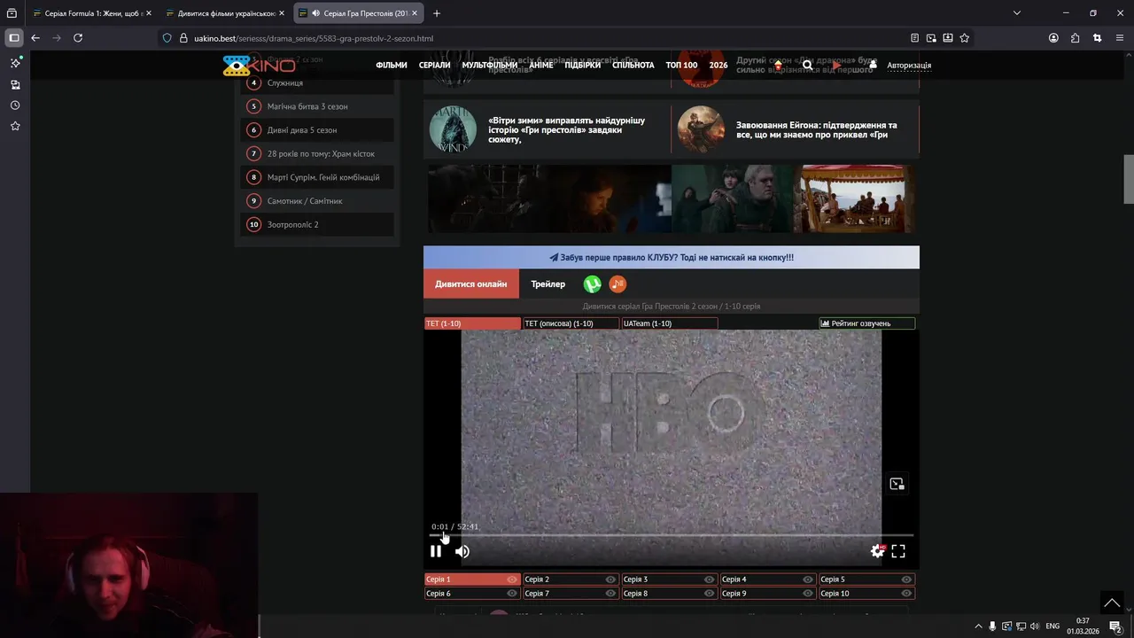
Task: Select the Дивитися онлайн tab
Action: (470, 284)
